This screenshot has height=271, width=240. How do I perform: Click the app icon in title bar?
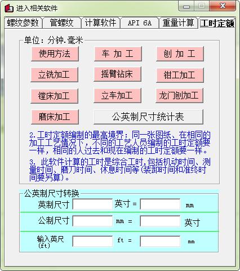coord(9,8)
